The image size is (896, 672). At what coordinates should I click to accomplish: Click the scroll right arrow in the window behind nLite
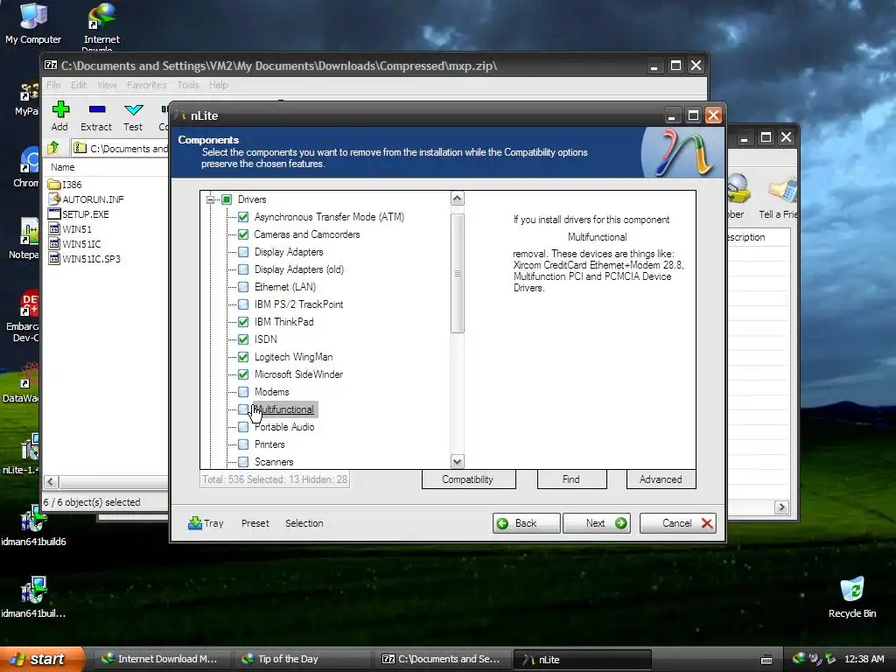(781, 507)
